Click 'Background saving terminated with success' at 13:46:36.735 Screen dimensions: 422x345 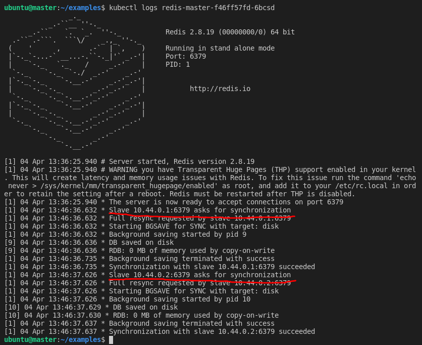click(x=139, y=258)
